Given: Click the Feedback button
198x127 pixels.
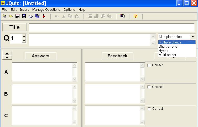Looking at the screenshot, I should click(x=117, y=56).
